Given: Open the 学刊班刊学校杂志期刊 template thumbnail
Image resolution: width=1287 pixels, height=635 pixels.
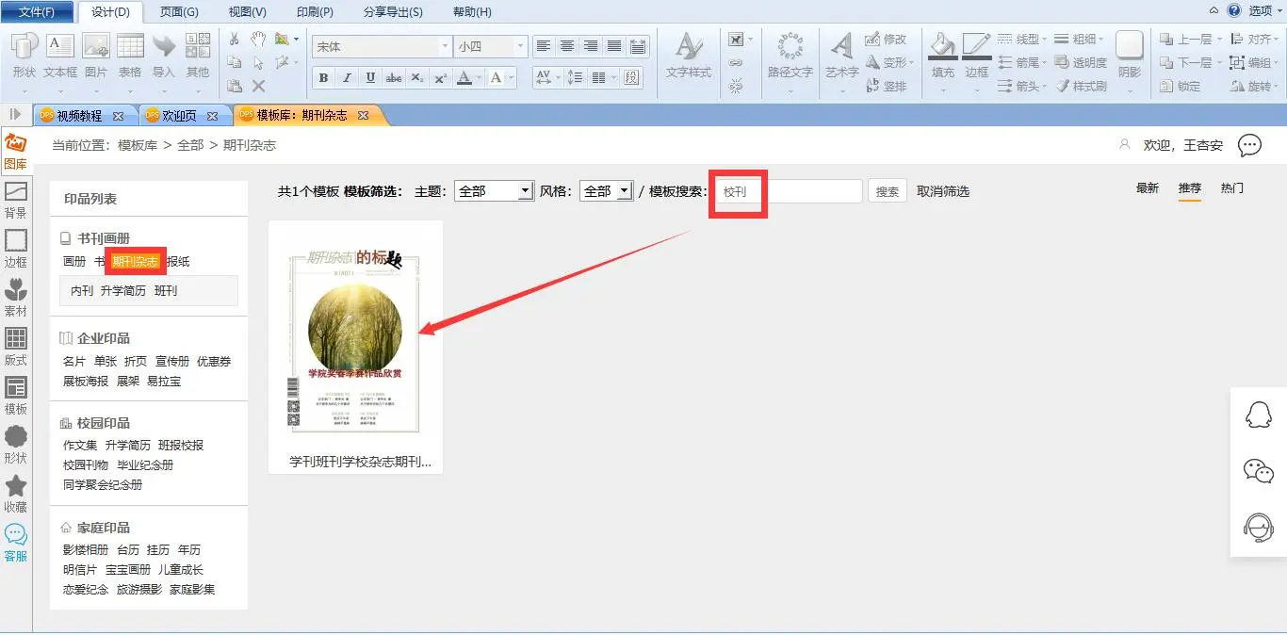Looking at the screenshot, I should point(355,341).
